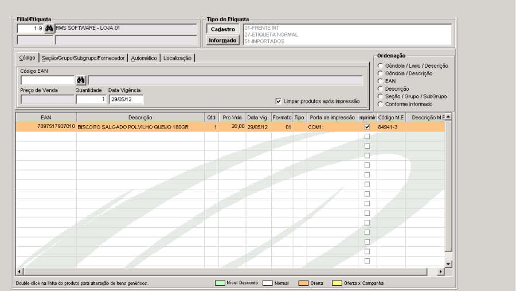Click the horizontal scroll left arrow

click(19, 271)
